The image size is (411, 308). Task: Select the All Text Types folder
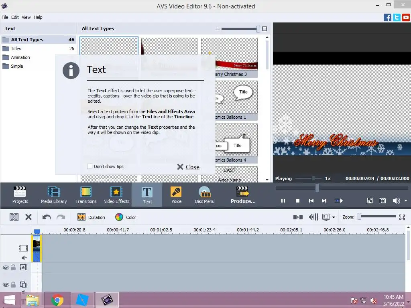click(x=39, y=40)
